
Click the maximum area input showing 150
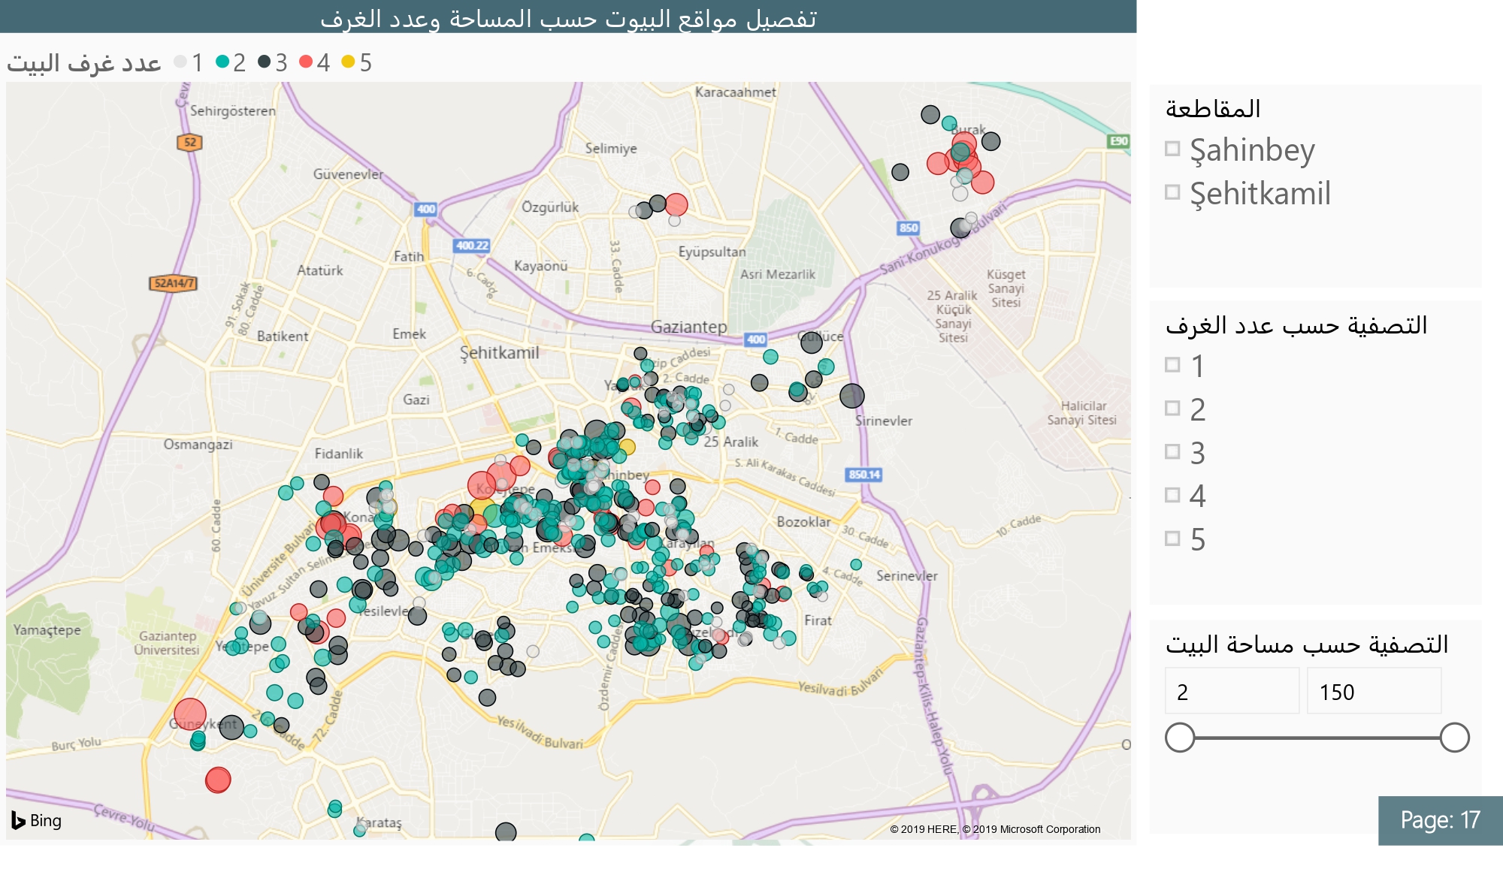1373,691
